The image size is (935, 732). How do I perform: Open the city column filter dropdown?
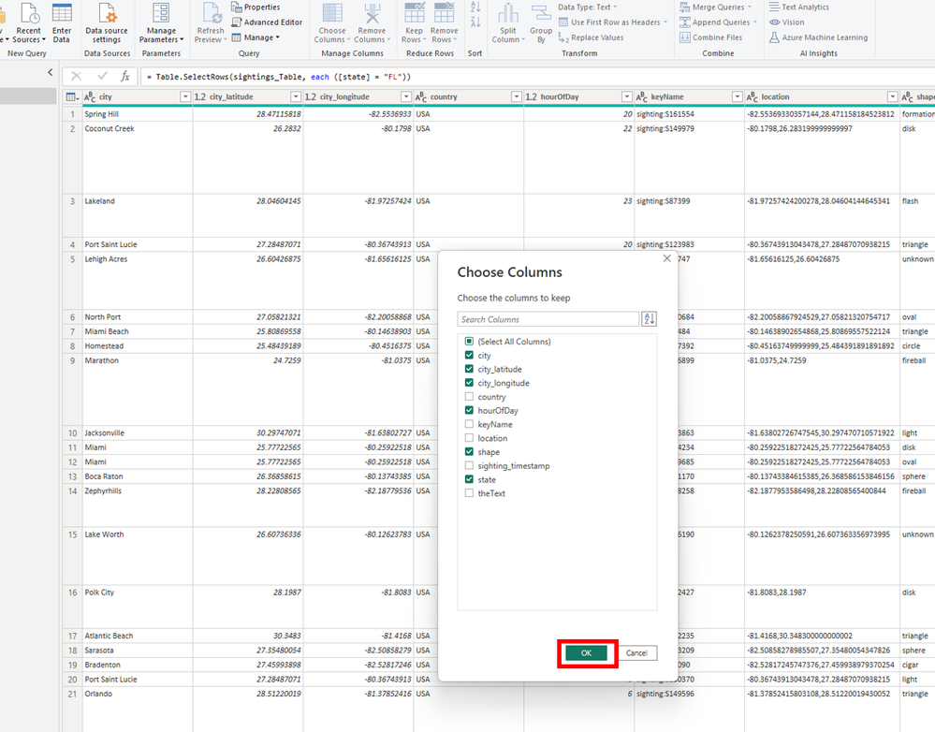tap(185, 96)
